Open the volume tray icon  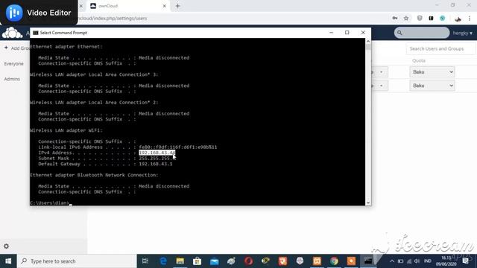[x=417, y=261]
